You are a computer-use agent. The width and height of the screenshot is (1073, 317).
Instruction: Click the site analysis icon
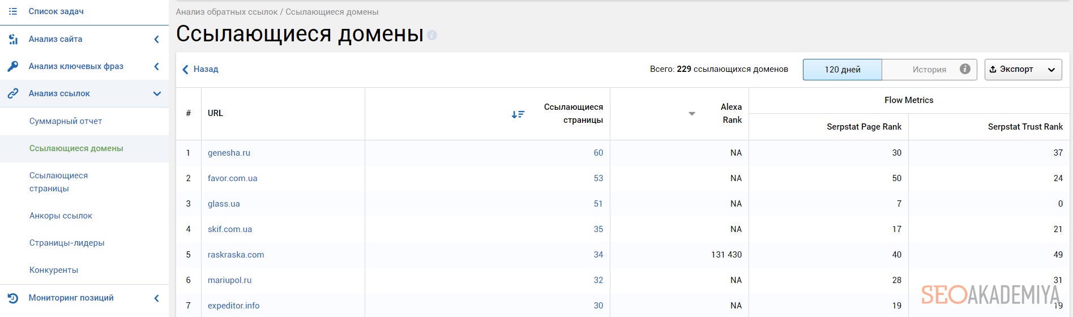coord(13,39)
